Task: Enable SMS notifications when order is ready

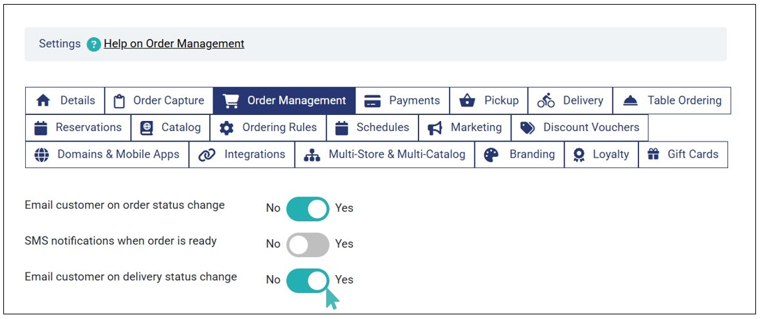Action: coord(308,244)
